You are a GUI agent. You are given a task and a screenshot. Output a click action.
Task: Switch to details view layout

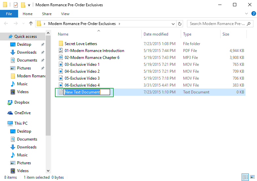tap(245, 177)
